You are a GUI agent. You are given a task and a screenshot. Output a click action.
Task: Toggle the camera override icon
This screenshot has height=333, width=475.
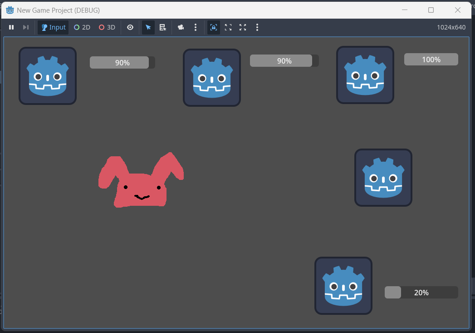pos(181,27)
